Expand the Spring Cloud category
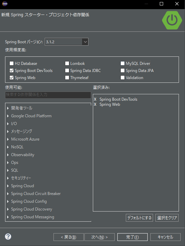 click(x=8, y=186)
